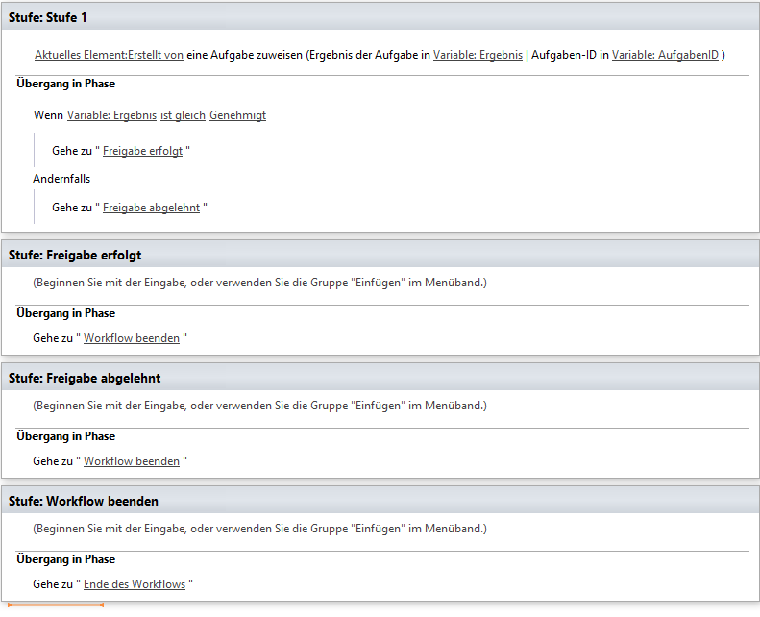Click placeholder text in Freigabe abgelehnt stage
The height and width of the screenshot is (617, 760).
[259, 406]
